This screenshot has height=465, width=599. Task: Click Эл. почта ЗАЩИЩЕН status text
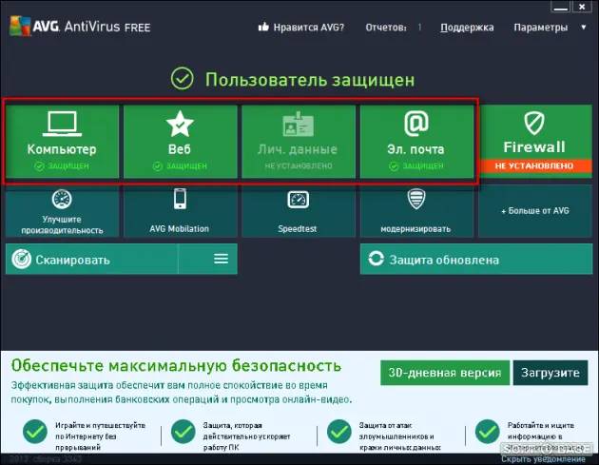pos(423,165)
